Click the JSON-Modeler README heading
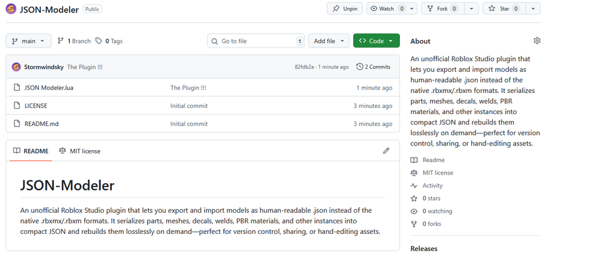 pyautogui.click(x=67, y=185)
